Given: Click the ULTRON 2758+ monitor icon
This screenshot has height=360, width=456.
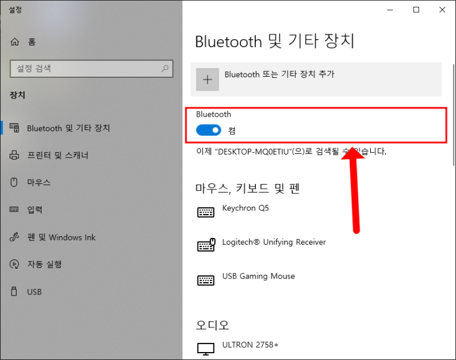Looking at the screenshot, I should click(x=206, y=349).
